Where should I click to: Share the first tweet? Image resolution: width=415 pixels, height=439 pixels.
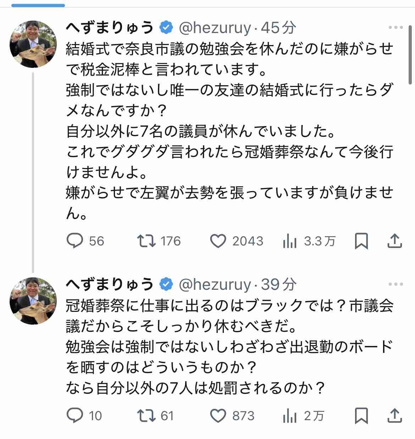coord(394,241)
